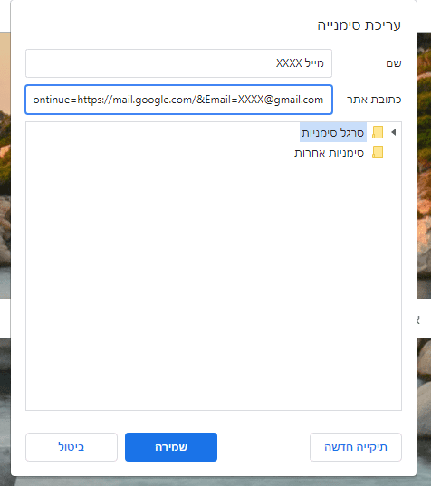Select the סימניות אחרות folder
This screenshot has height=486, width=431.
tap(329, 153)
